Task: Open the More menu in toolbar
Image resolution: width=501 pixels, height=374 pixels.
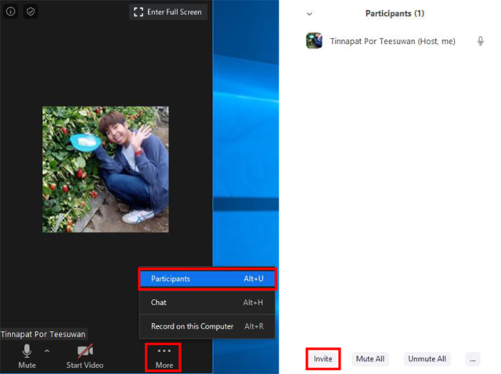Action: [x=164, y=358]
